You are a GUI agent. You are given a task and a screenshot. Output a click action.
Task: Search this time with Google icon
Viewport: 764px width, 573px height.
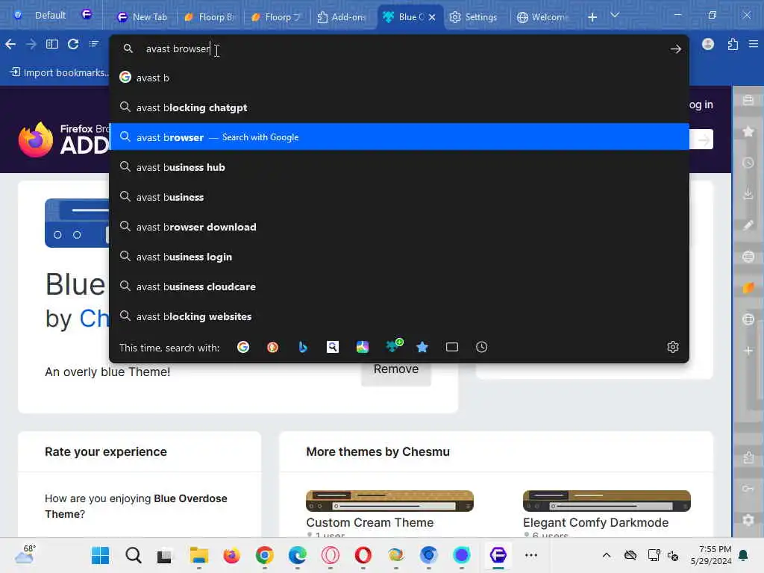[x=243, y=347]
